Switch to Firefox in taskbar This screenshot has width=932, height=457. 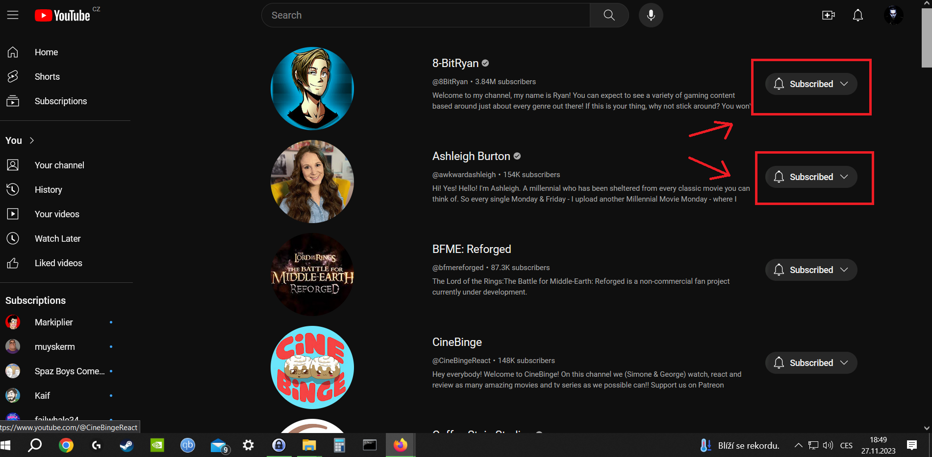[401, 445]
